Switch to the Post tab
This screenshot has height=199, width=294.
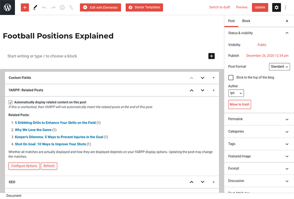point(231,21)
